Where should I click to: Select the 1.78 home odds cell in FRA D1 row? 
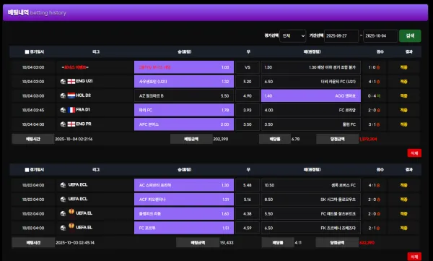pyautogui.click(x=184, y=110)
